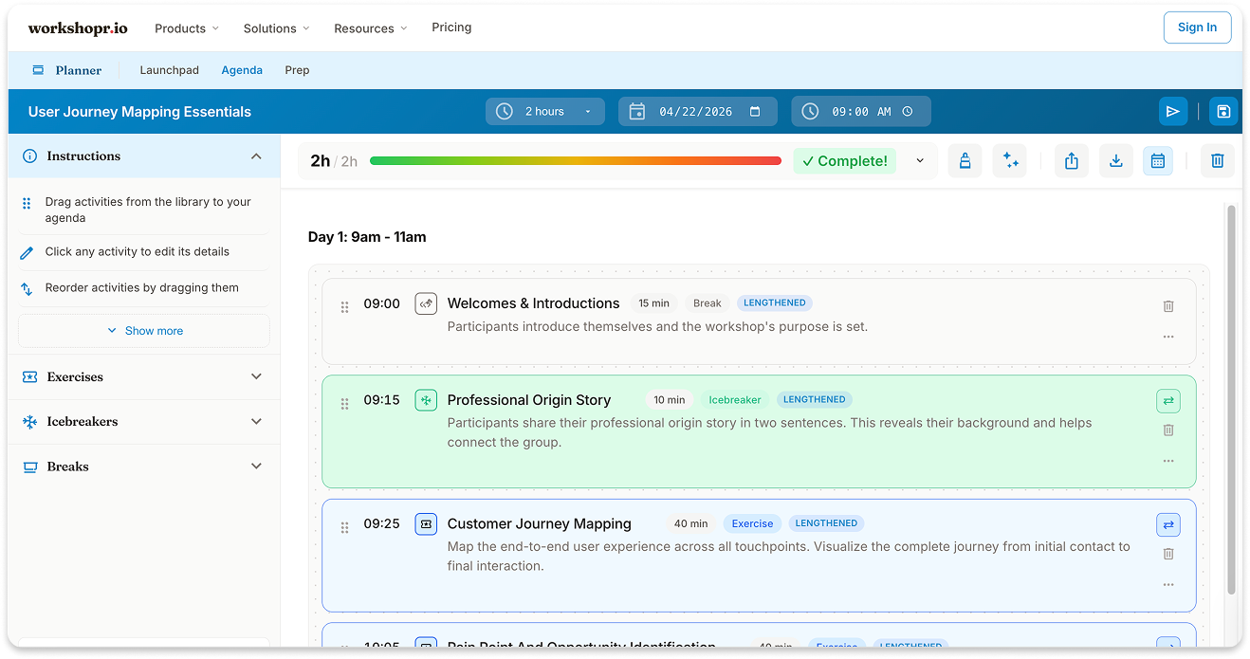
Task: Delete the Professional Origin Story activity
Action: tap(1168, 430)
